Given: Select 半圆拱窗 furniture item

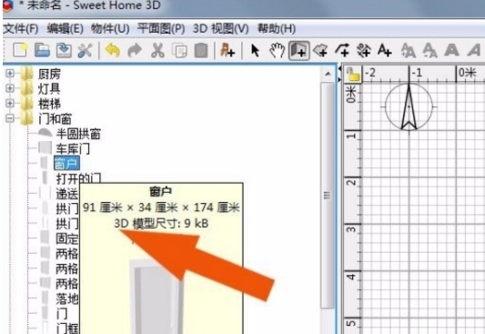Looking at the screenshot, I should (x=78, y=134).
